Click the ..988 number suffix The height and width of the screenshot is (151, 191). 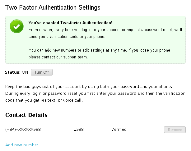(x=79, y=130)
